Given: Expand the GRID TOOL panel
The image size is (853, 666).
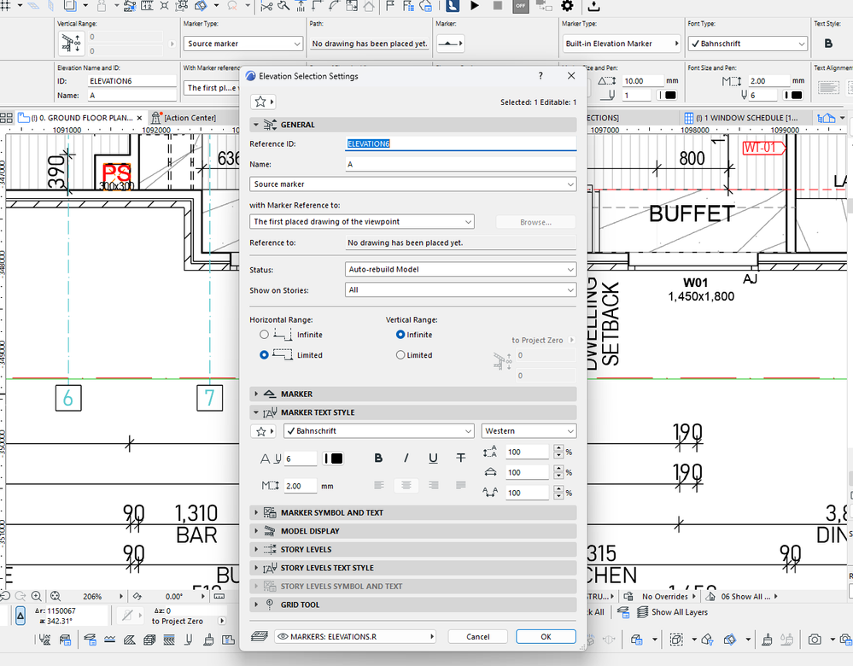Looking at the screenshot, I should tap(300, 605).
